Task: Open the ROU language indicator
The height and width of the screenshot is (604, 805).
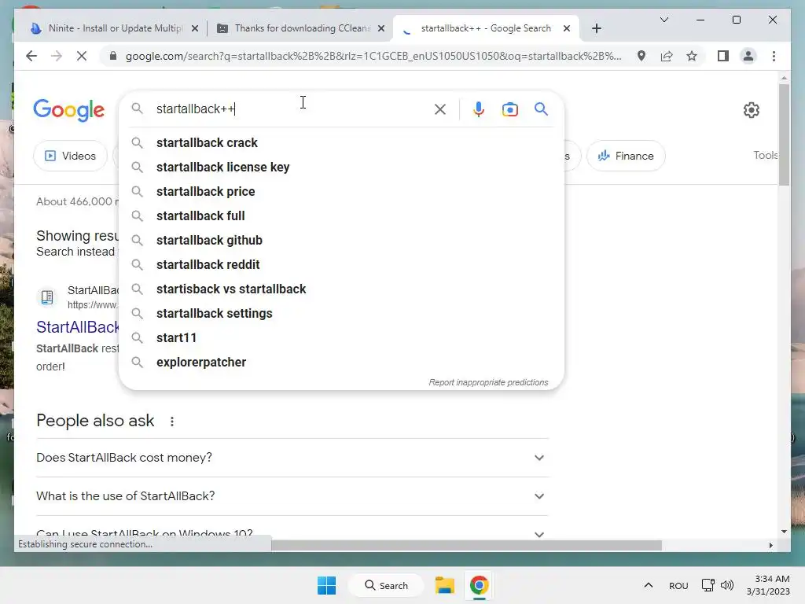Action: [x=678, y=586]
